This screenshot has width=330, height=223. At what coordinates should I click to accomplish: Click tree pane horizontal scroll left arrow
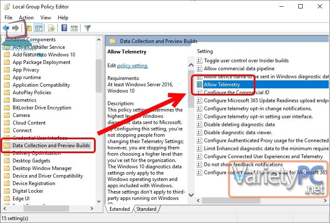[5, 209]
